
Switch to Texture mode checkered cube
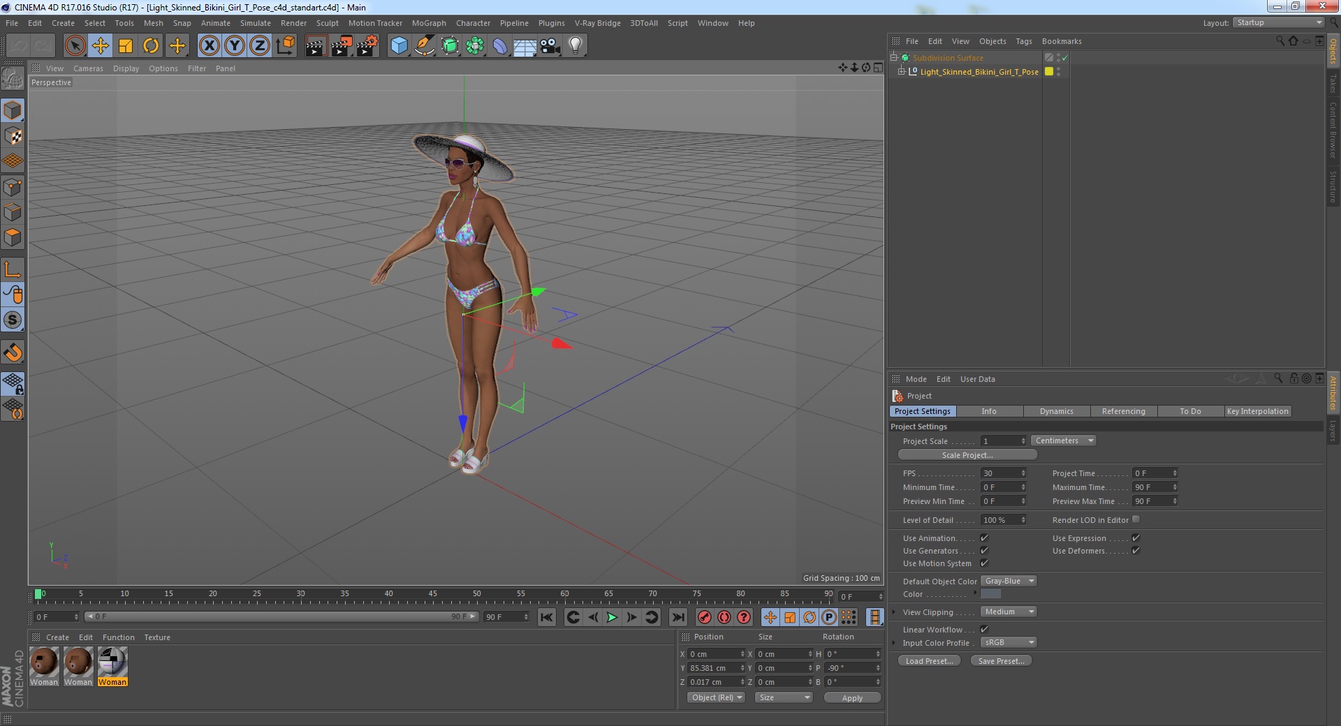(x=13, y=135)
